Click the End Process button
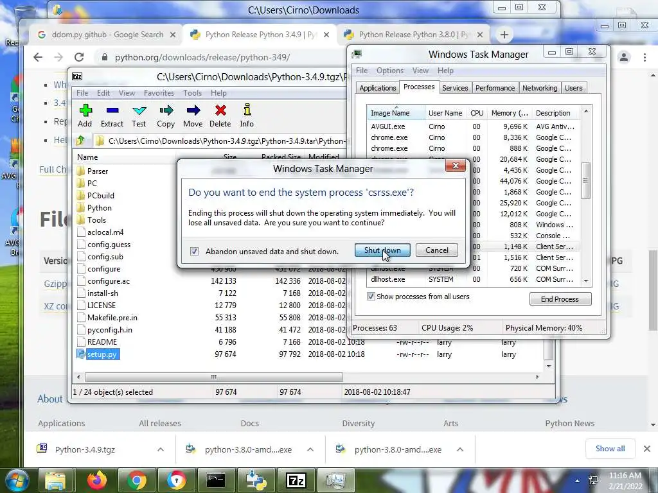This screenshot has width=658, height=493. pos(560,299)
